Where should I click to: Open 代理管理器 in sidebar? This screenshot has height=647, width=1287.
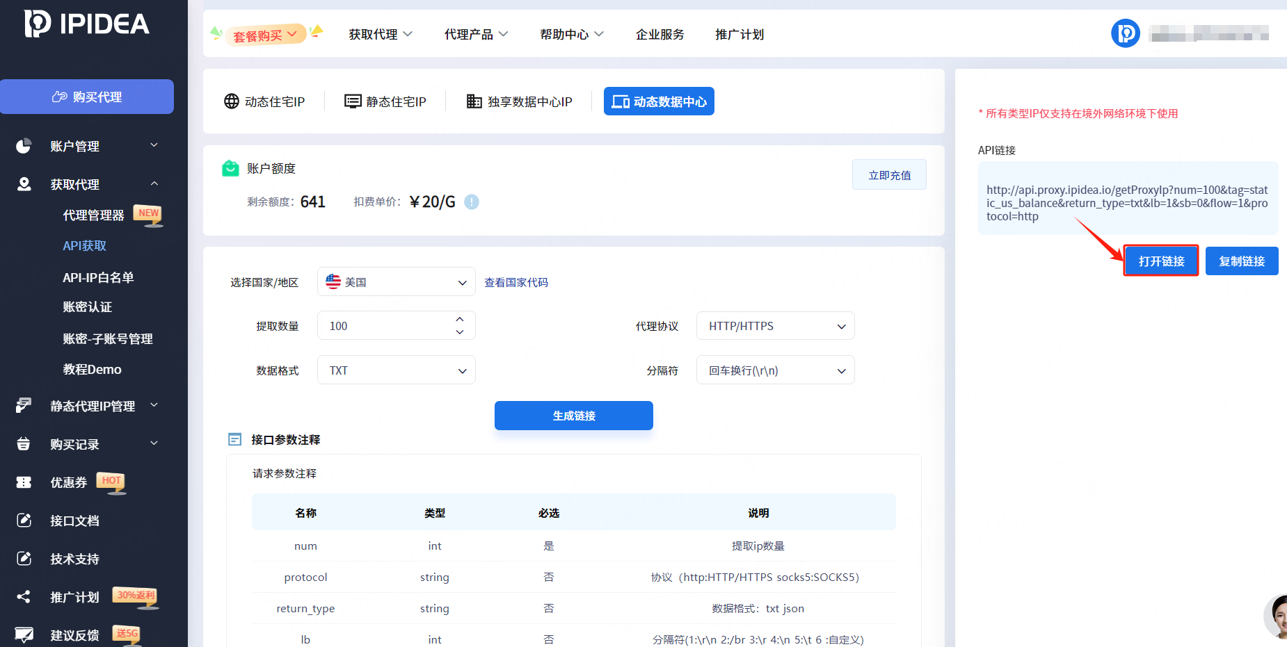(x=93, y=215)
